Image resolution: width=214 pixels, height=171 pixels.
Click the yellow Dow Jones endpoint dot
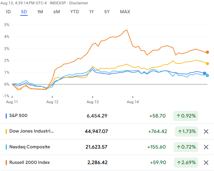(x=207, y=63)
